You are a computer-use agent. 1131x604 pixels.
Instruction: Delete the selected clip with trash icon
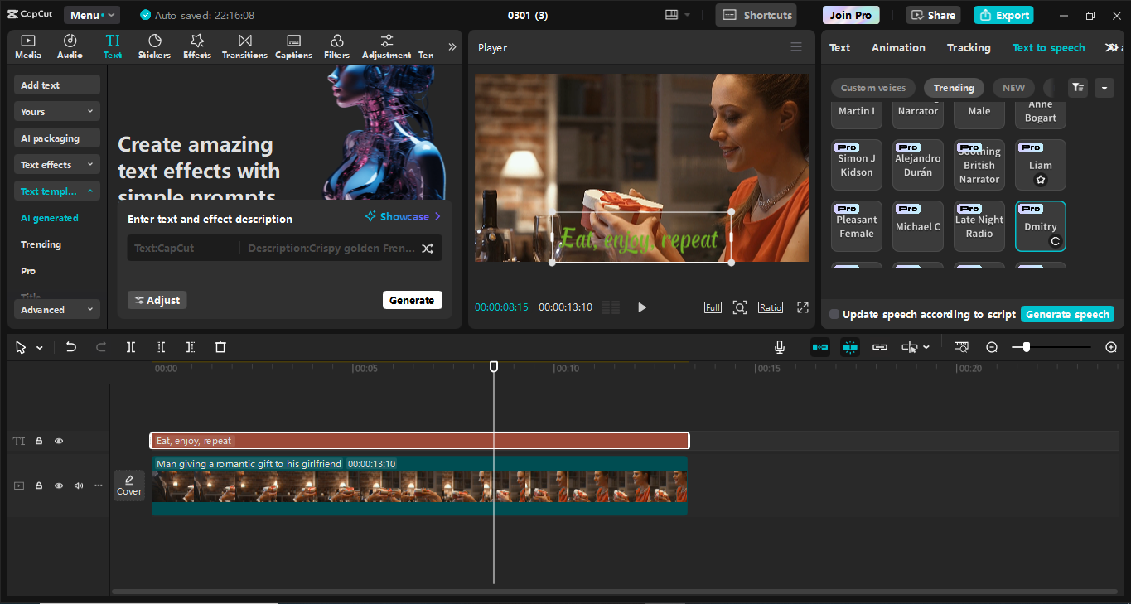[x=220, y=347]
